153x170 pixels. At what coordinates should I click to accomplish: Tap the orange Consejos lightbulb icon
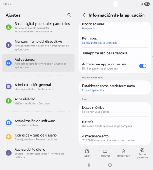pos(9,137)
